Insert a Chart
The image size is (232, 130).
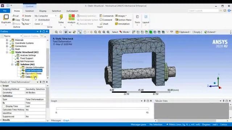point(104,24)
